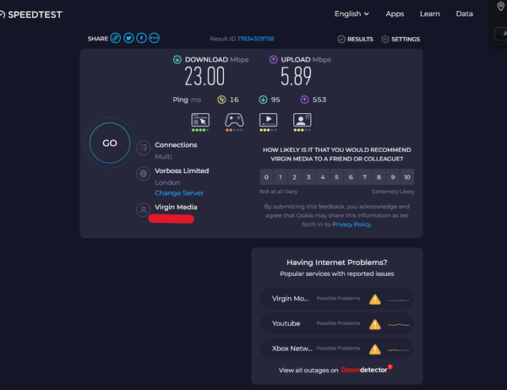Rate recommendation score 2
The height and width of the screenshot is (390, 507).
[x=294, y=176]
